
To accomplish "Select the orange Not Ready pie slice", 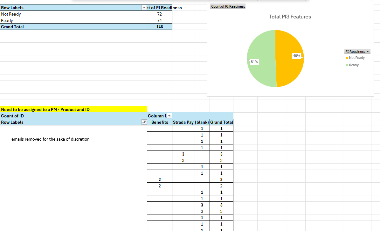I will (290, 59).
